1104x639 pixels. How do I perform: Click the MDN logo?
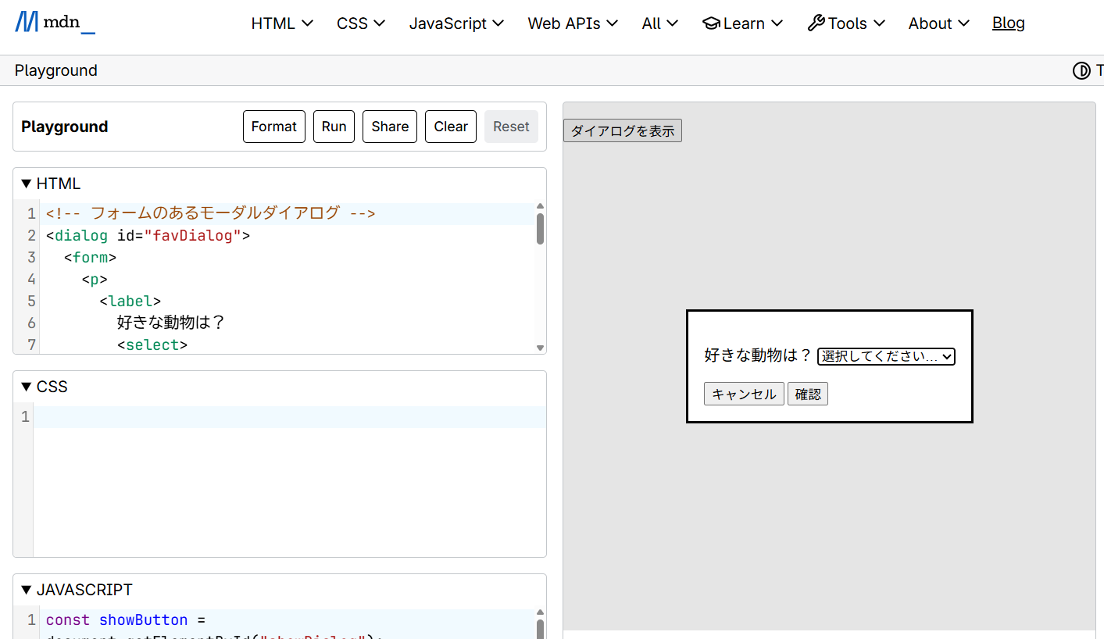coord(55,23)
